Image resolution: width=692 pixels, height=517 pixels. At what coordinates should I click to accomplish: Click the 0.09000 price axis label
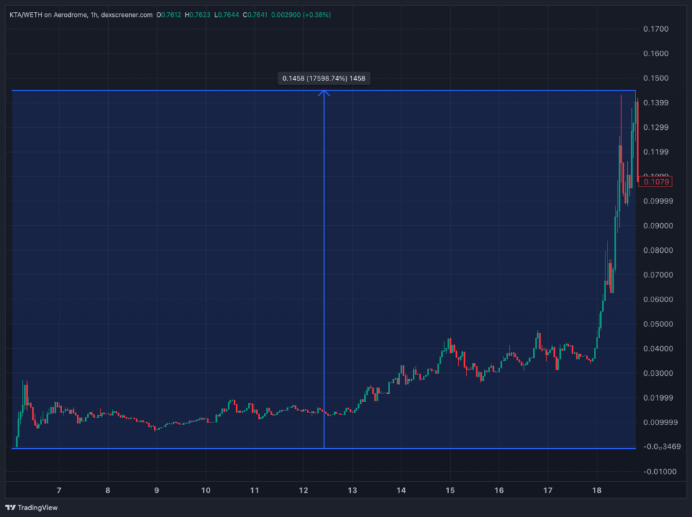(x=655, y=226)
